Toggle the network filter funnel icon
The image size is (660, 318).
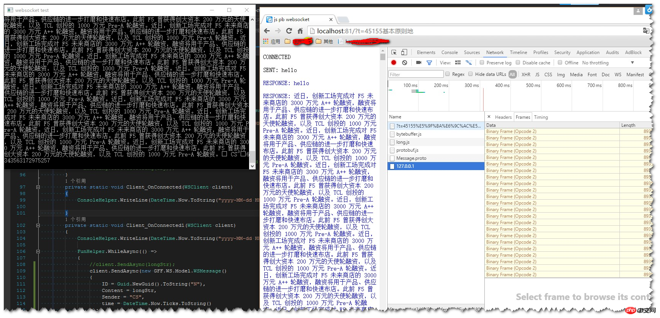429,62
